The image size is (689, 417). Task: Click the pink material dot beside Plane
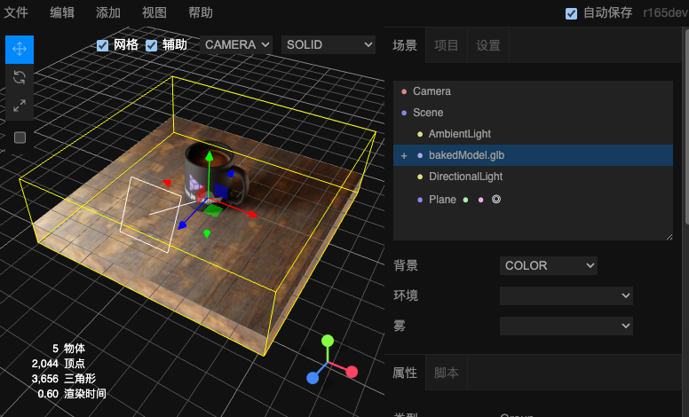(x=480, y=200)
